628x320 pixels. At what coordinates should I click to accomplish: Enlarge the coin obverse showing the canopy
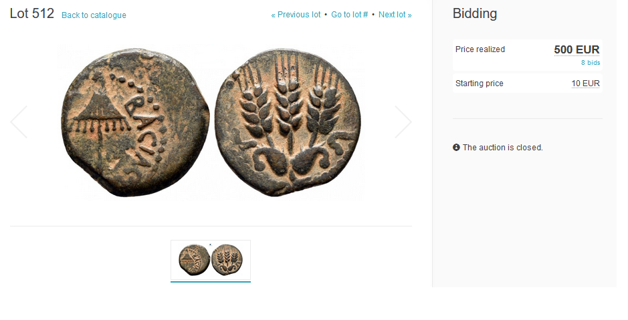tap(135, 122)
